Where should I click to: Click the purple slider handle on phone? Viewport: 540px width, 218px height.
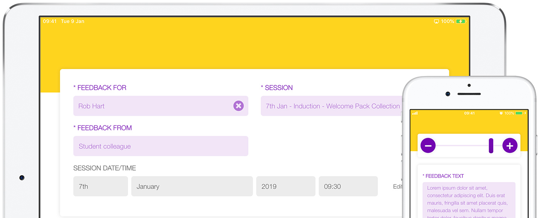[491, 145]
